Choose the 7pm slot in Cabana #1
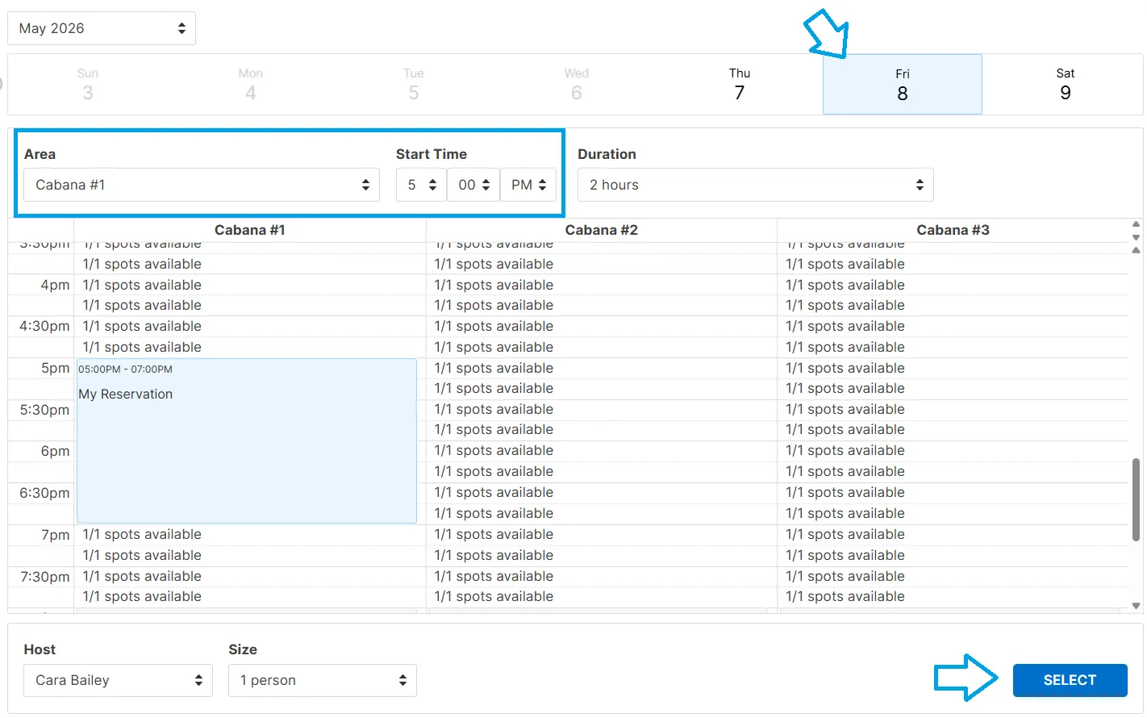The image size is (1147, 718). coord(250,534)
